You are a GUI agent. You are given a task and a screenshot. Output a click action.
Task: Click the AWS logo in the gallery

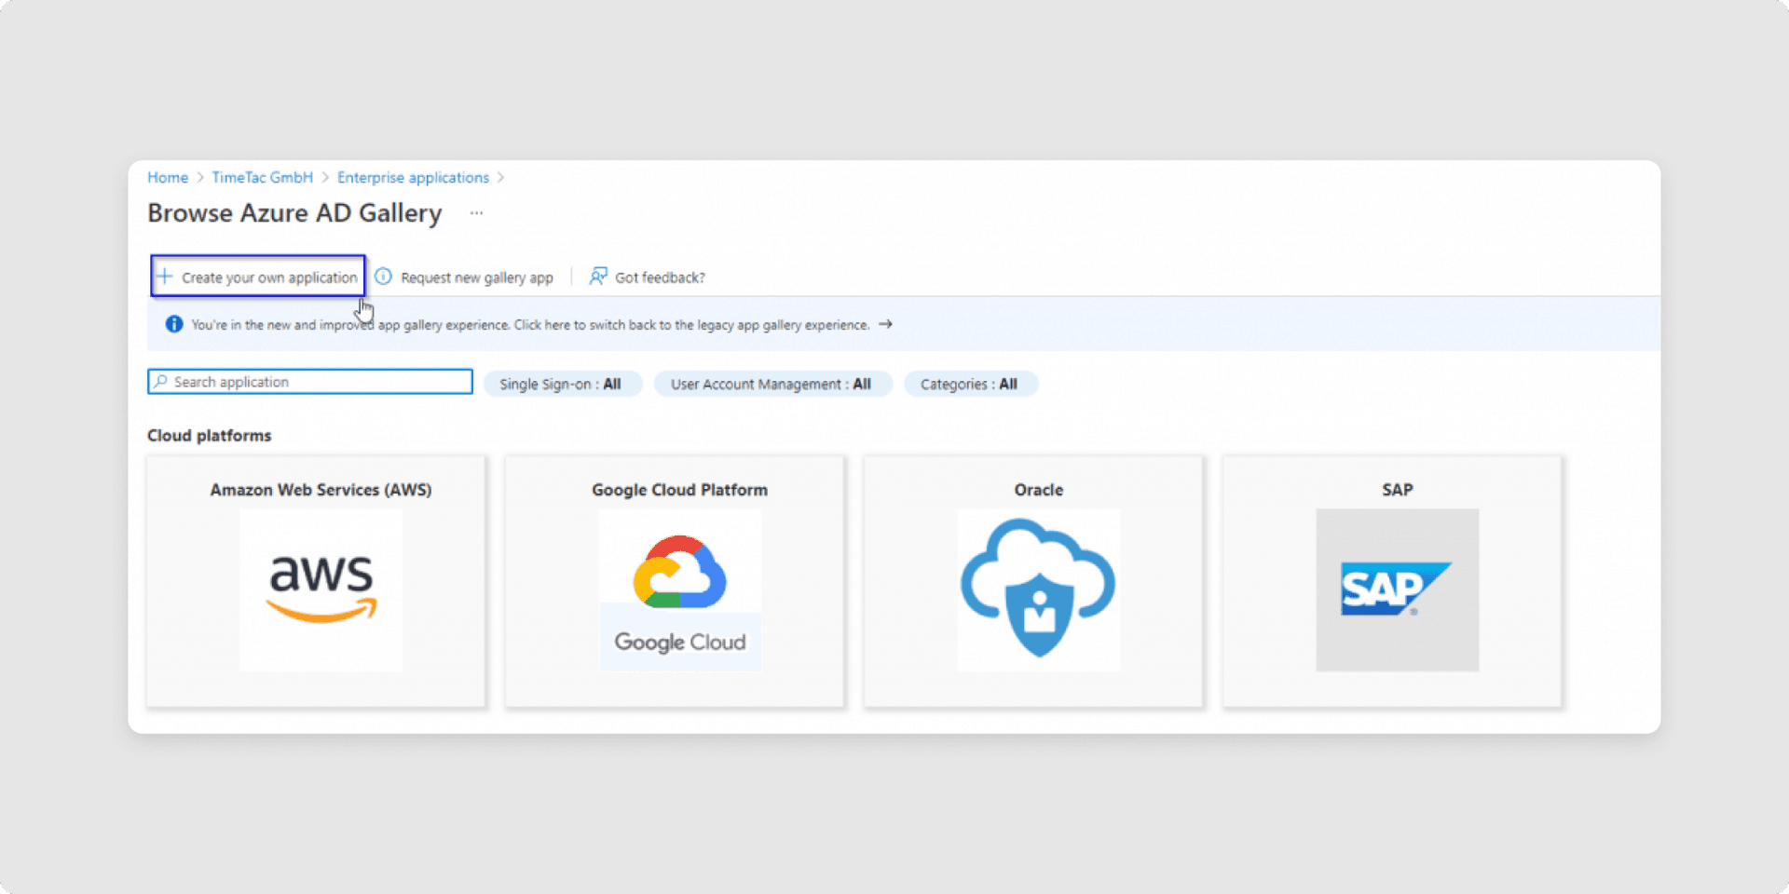click(x=321, y=589)
